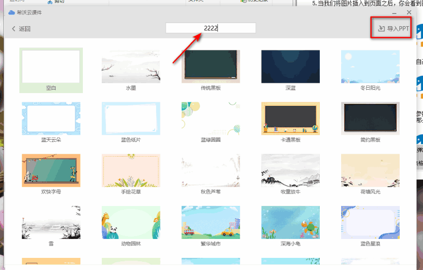The width and height of the screenshot is (423, 270).
Task: Select the 冬日阳光 winter sunshine template
Action: pyautogui.click(x=370, y=67)
